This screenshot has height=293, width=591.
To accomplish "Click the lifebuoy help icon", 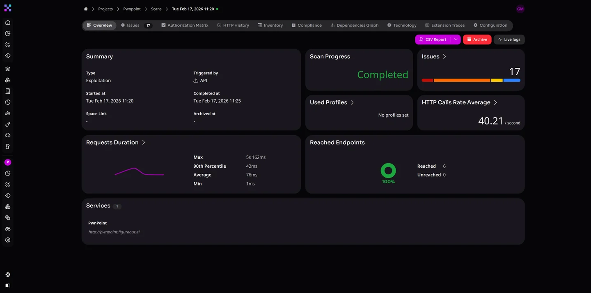I will (x=8, y=275).
